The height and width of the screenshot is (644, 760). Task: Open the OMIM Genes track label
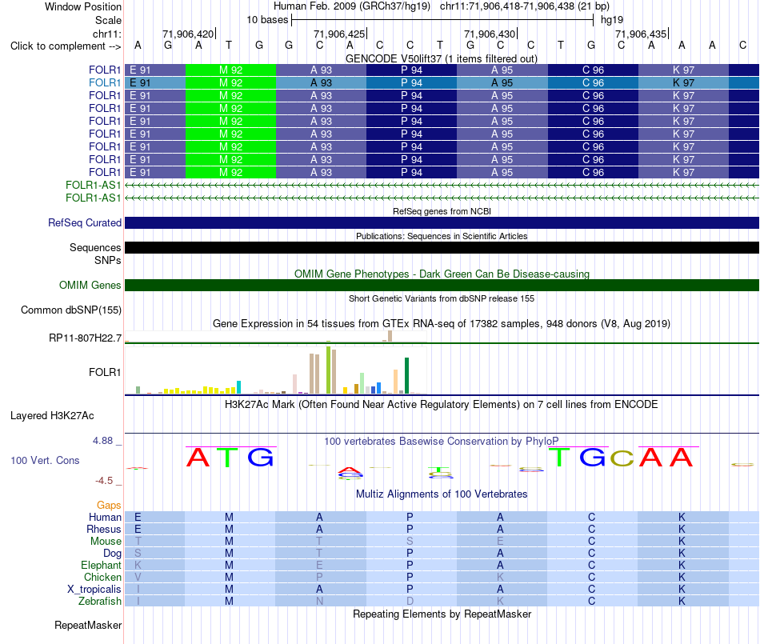click(x=90, y=285)
